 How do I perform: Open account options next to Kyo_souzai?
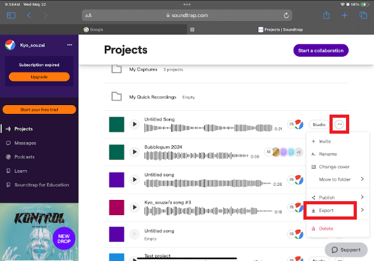tap(70, 45)
